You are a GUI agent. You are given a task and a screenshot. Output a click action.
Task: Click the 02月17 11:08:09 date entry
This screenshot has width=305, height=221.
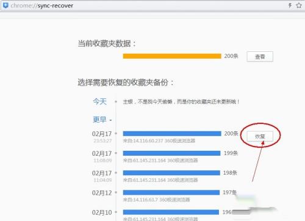(102, 156)
